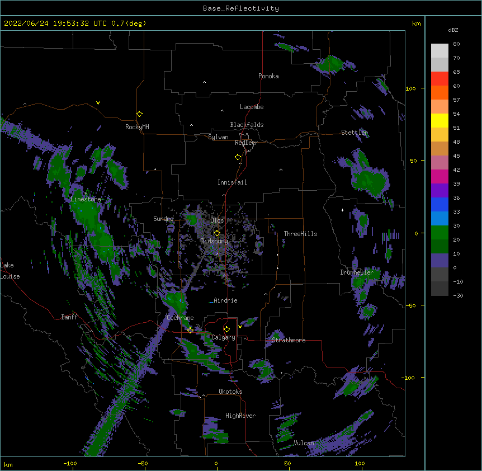Click the green 30 dBZ legend swatch

pos(440,233)
